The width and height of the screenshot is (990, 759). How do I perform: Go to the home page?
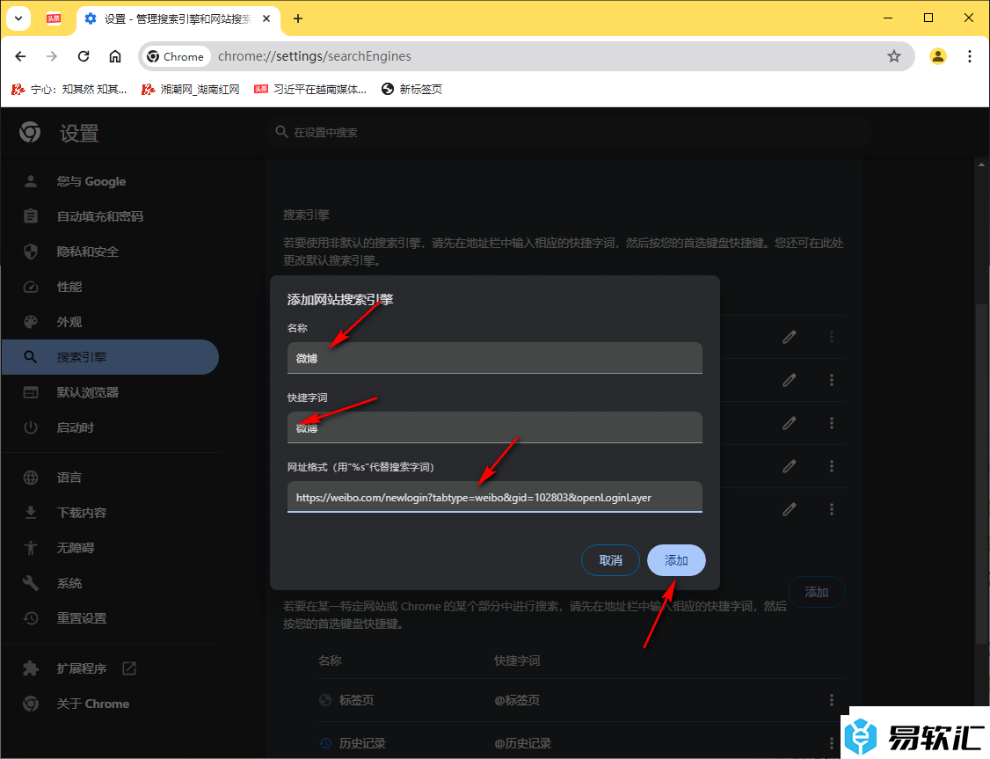[x=115, y=56]
